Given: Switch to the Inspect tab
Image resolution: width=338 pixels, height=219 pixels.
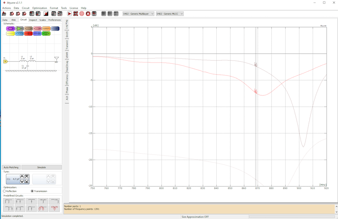Looking at the screenshot, I should tap(33, 20).
